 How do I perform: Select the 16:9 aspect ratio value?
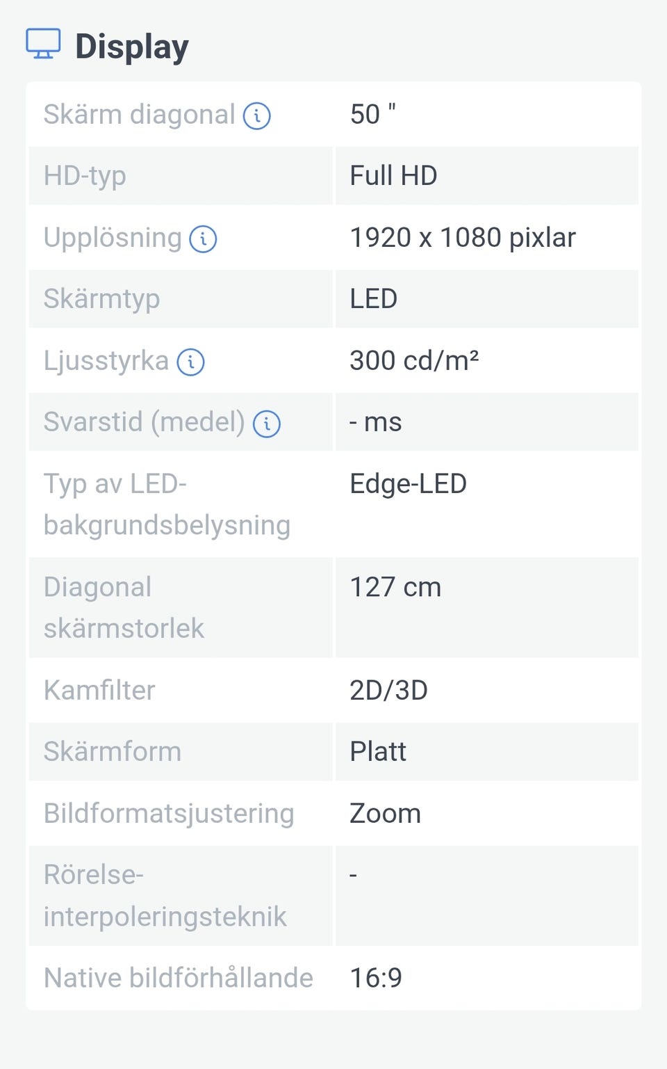pos(376,978)
